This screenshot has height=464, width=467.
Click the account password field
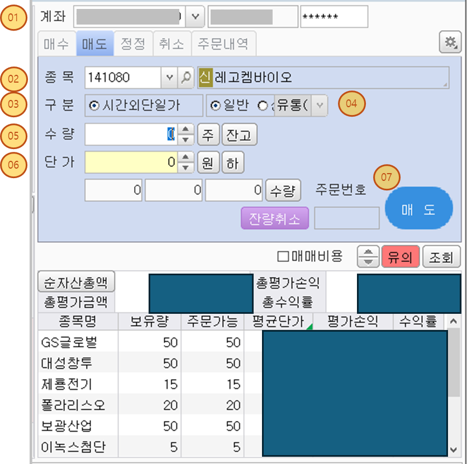[x=334, y=17]
